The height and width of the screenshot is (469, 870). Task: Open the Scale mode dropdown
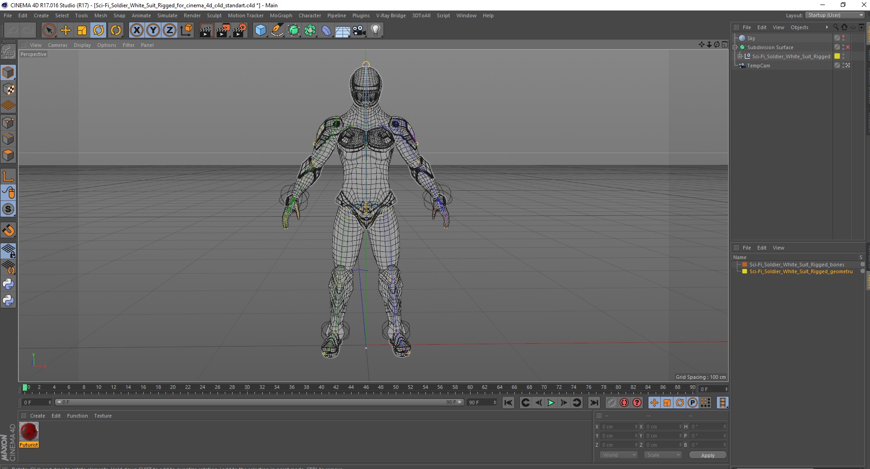coord(663,455)
